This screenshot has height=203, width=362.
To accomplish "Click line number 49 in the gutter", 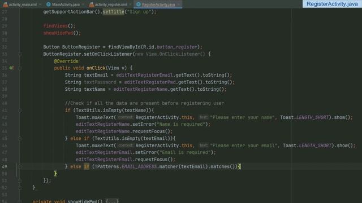I will (x=5, y=167).
